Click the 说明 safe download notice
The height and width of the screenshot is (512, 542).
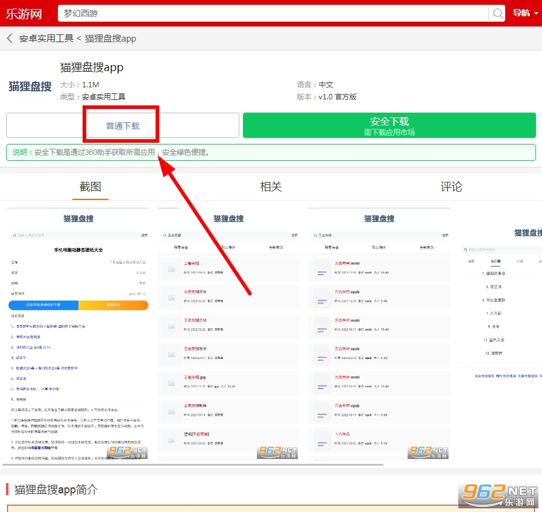pyautogui.click(x=271, y=152)
